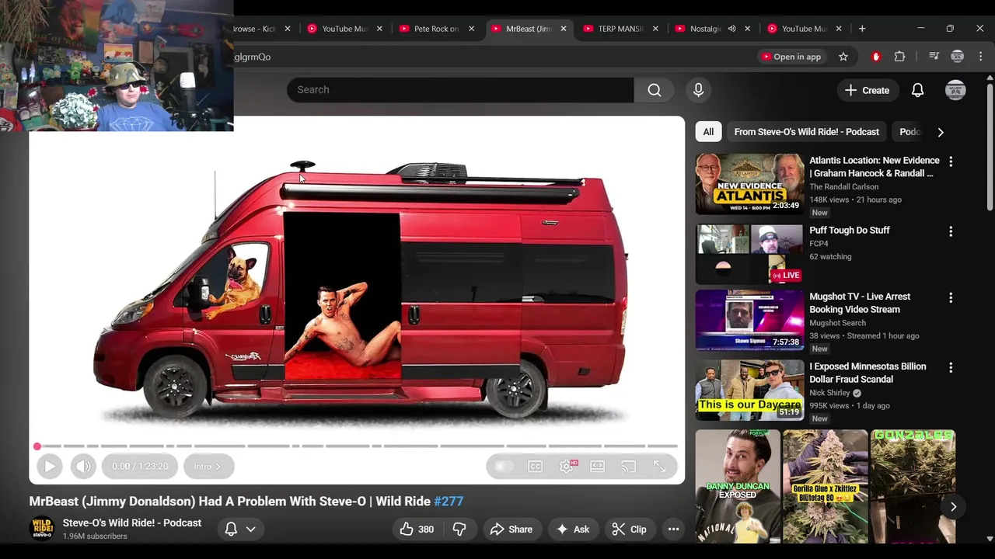Click the search magnifier button
This screenshot has height=559, width=995.
coord(655,90)
